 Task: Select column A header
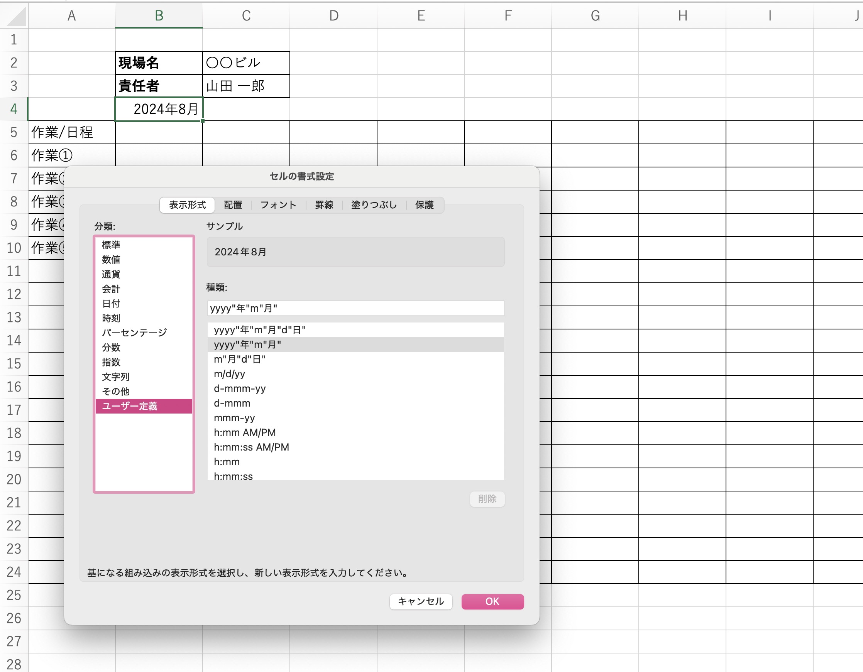pos(71,16)
